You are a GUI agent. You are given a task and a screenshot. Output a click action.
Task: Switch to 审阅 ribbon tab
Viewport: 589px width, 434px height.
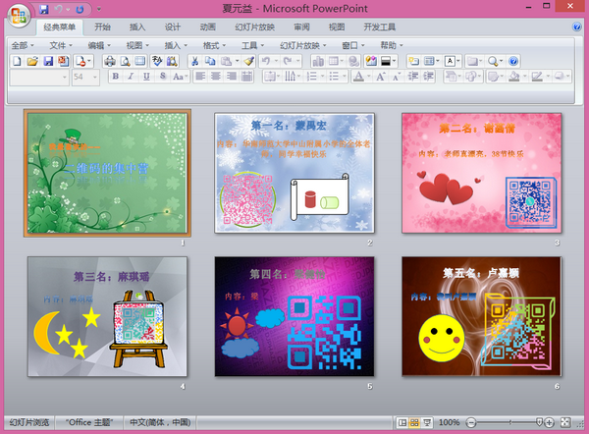pos(301,27)
